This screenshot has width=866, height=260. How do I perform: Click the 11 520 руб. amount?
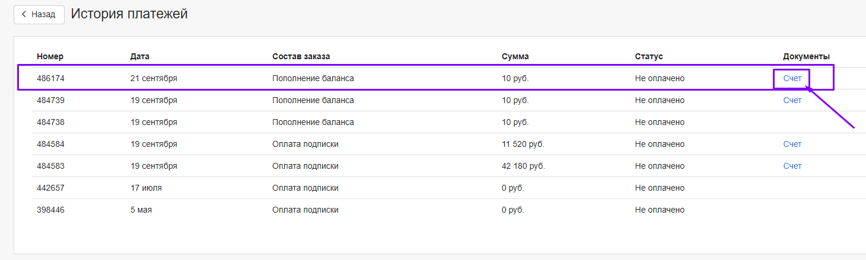523,144
